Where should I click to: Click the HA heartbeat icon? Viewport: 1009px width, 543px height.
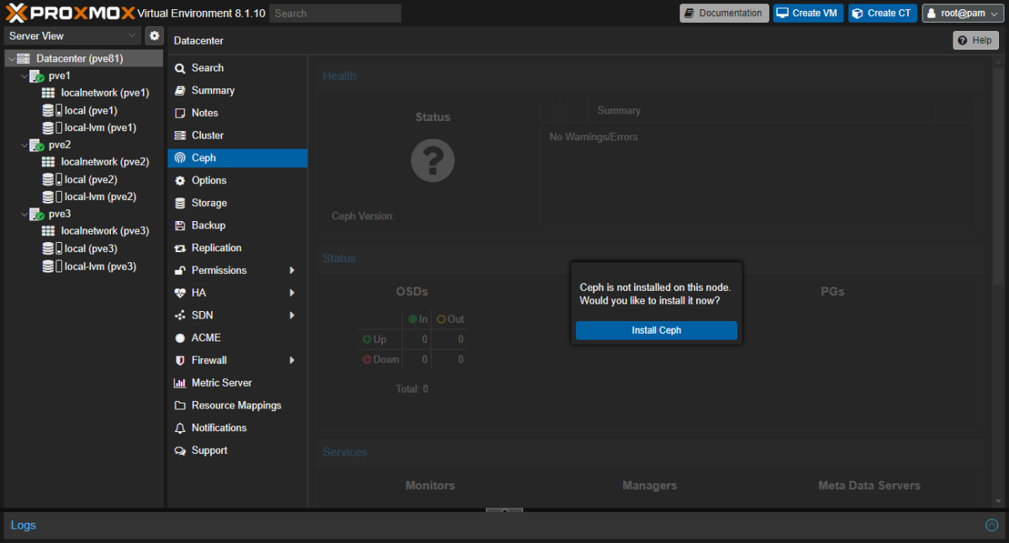coord(180,293)
